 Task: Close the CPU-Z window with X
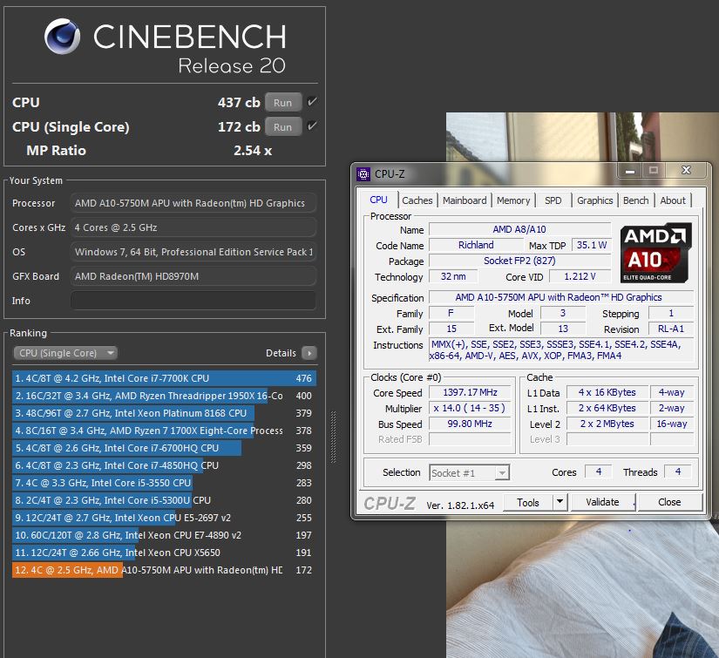coord(686,171)
